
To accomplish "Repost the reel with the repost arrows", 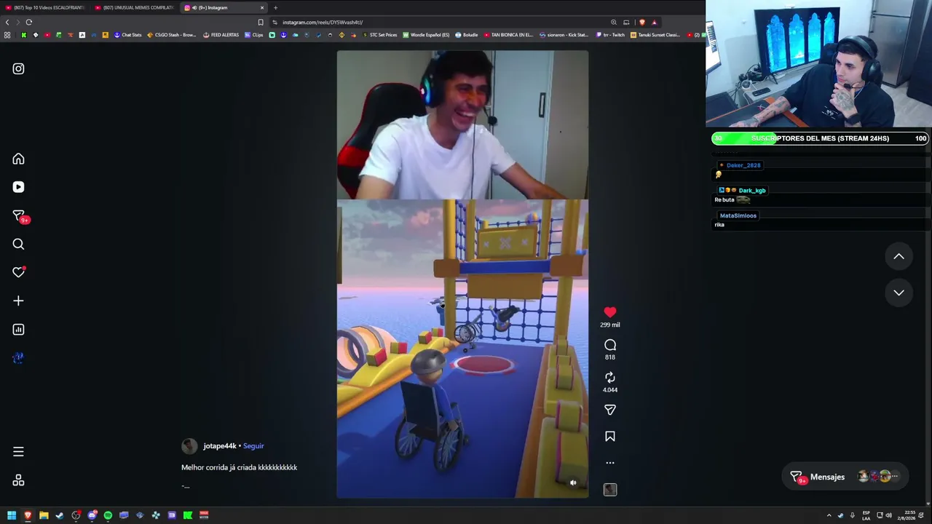I will pos(610,377).
